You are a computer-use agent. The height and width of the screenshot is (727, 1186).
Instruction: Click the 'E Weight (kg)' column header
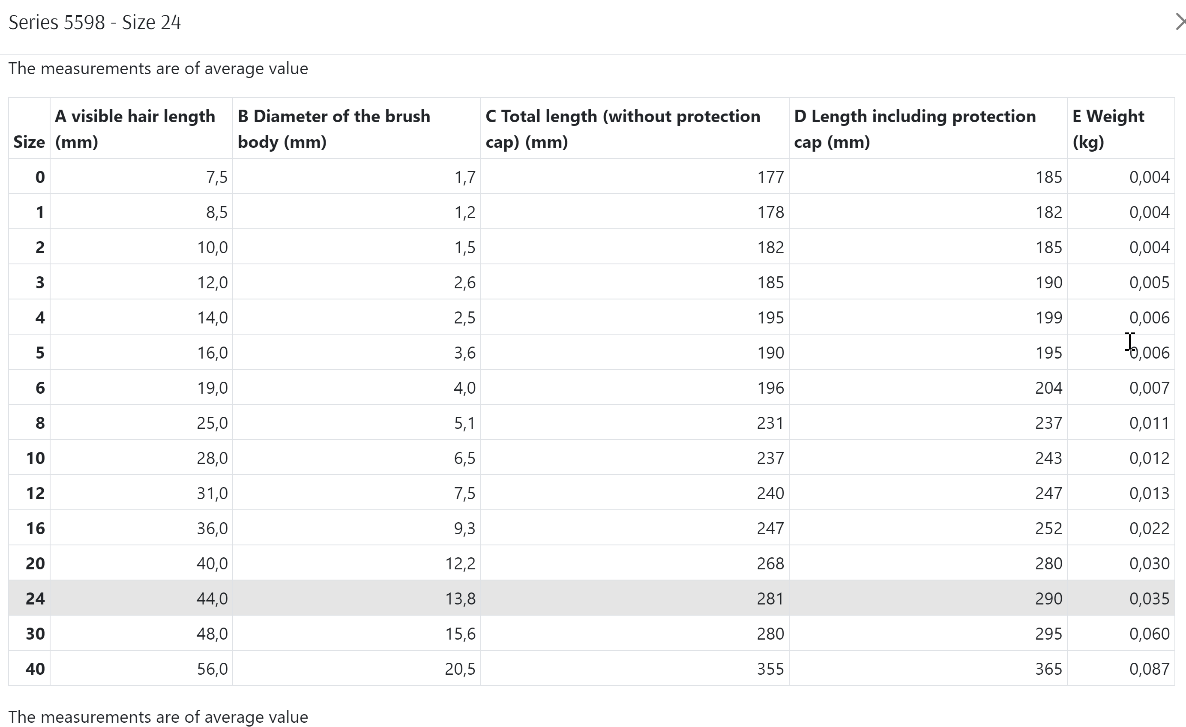(x=1108, y=129)
